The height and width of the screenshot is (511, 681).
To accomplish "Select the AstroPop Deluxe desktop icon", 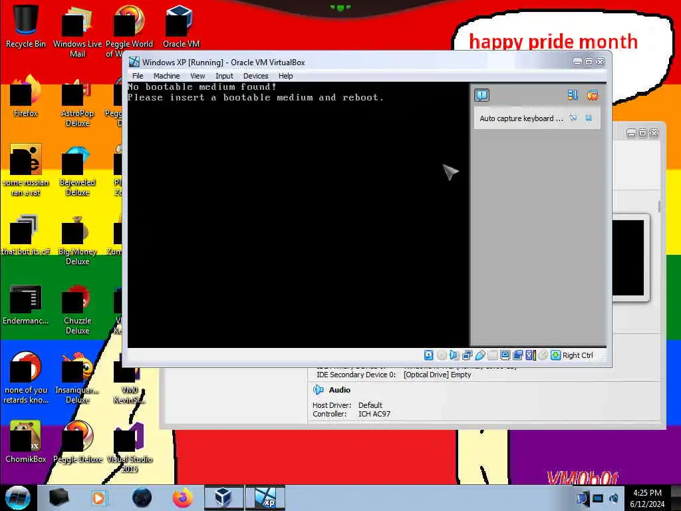I will coord(77,102).
